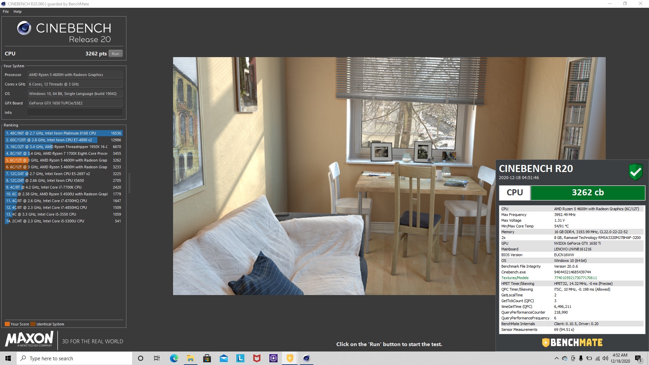
Task: Click the taskbar search box
Action: pyautogui.click(x=74, y=358)
